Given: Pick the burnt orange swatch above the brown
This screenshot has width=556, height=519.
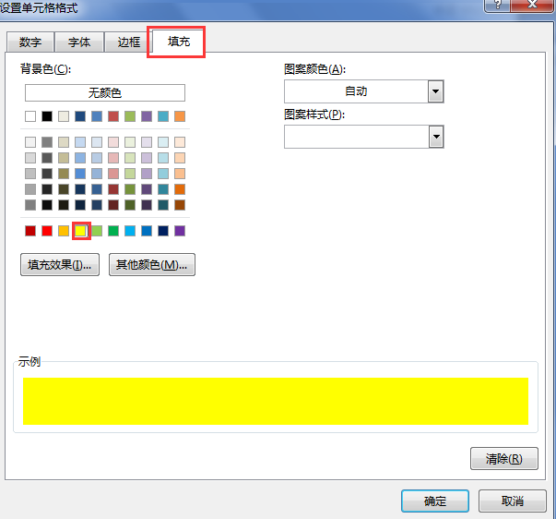Looking at the screenshot, I should pyautogui.click(x=180, y=189).
